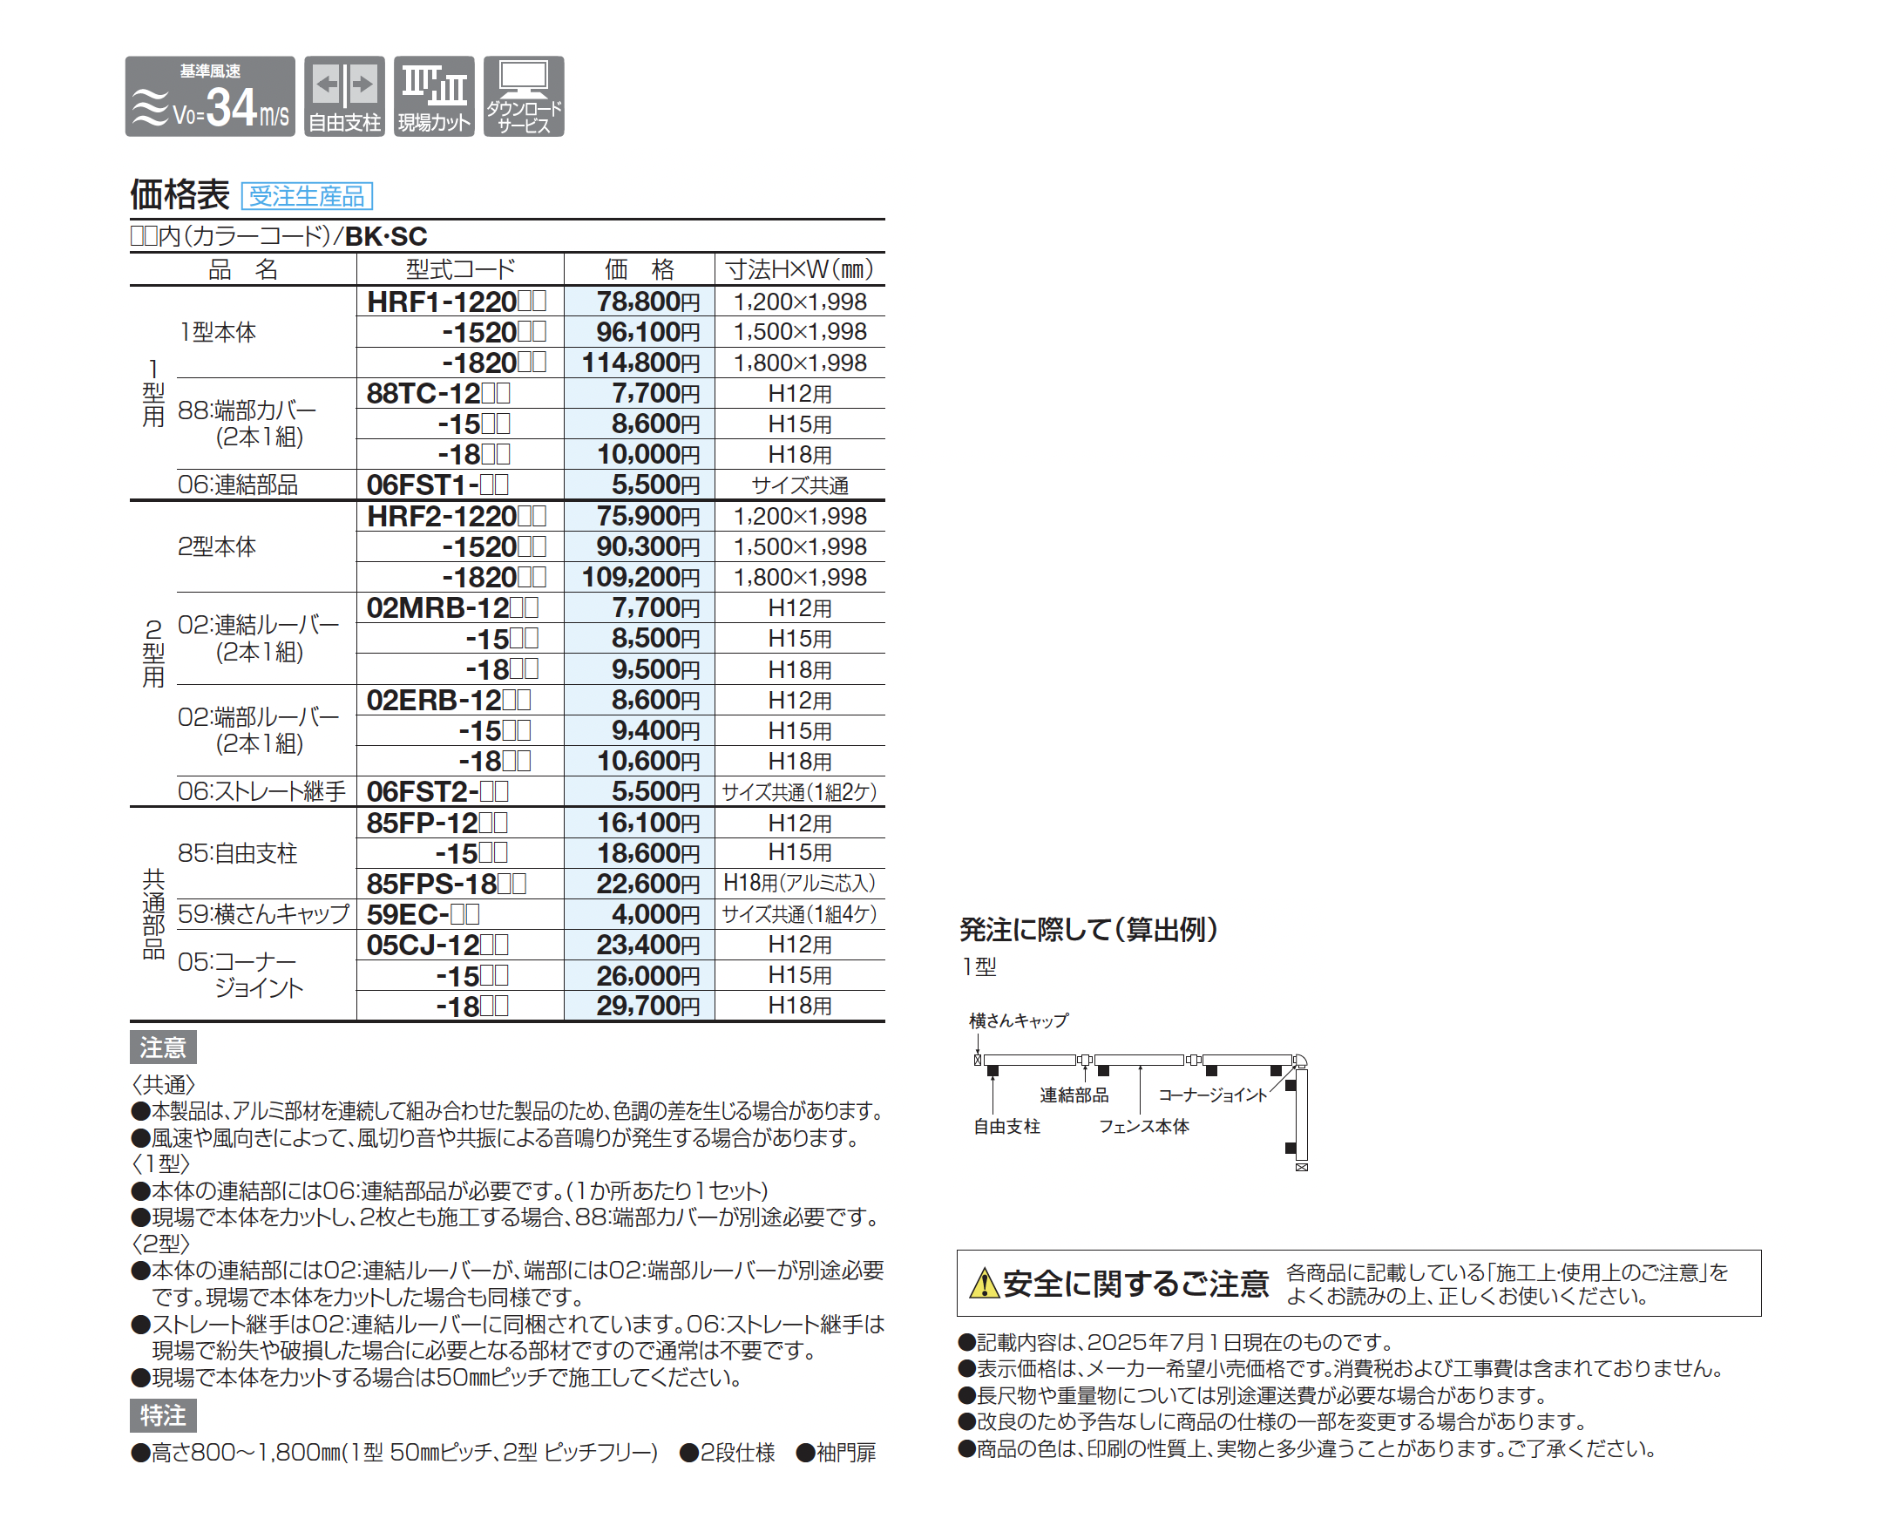The width and height of the screenshot is (1897, 1539).
Task: Click the 基準風速 34m/s wind speed icon
Action: click(209, 97)
